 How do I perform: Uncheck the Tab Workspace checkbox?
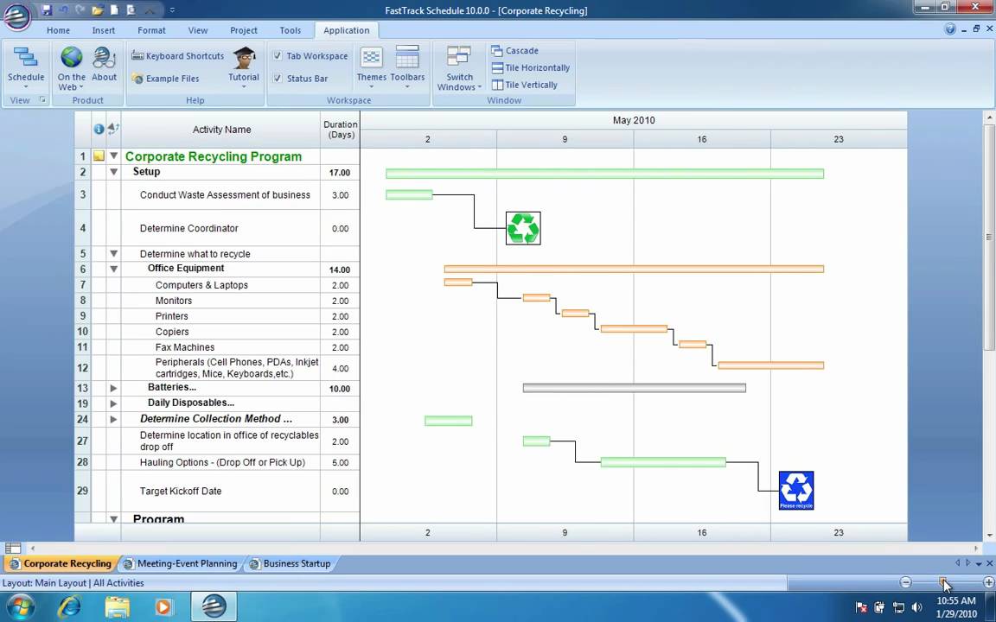(x=278, y=56)
